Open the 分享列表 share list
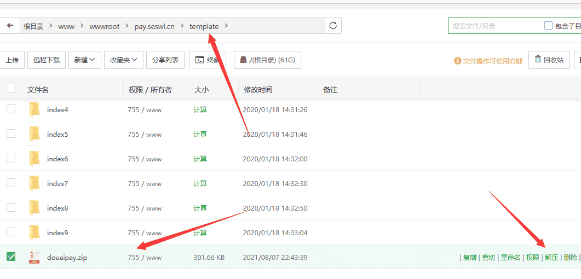Viewport: 581px width, 279px height. pyautogui.click(x=165, y=60)
